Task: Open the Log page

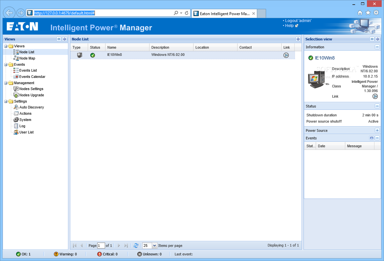Action: pos(22,126)
